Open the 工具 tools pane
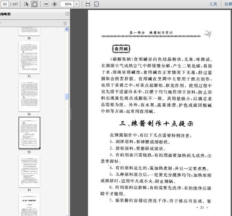Image resolution: width=232 pixels, height=216 pixels. click(213, 4)
